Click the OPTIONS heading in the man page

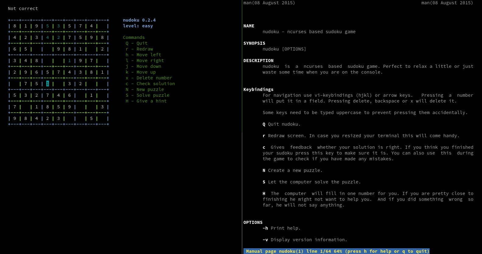click(x=253, y=222)
